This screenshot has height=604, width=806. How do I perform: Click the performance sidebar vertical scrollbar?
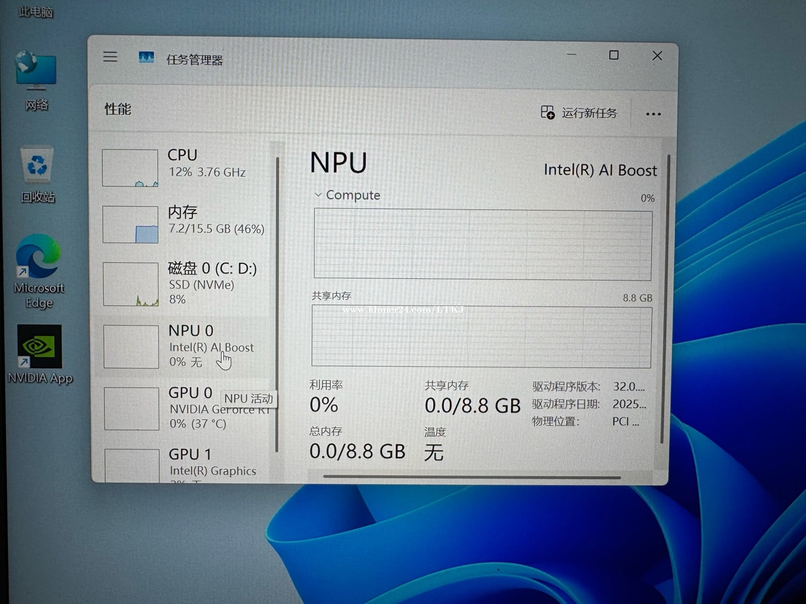[277, 305]
